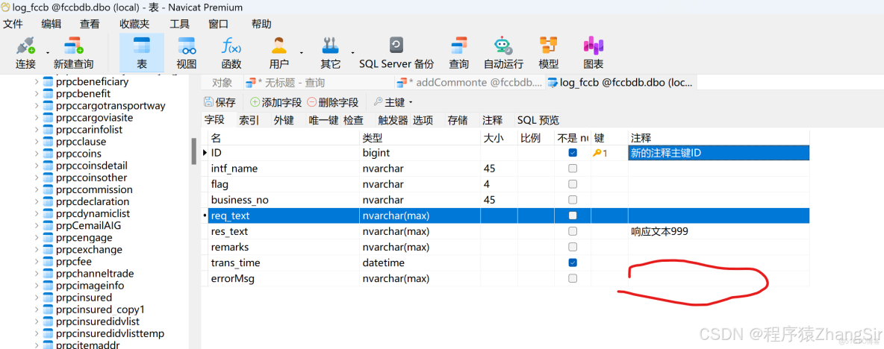Edit the ID comment field 新的注释主键ID
This screenshot has width=884, height=349.
click(719, 153)
